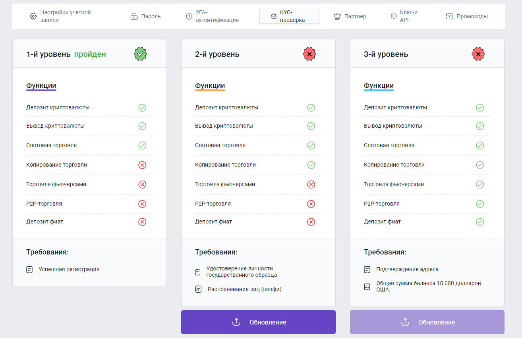Click level 1 Вывод криптовалюты green check
Screen dimensions: 522x338
(142, 126)
